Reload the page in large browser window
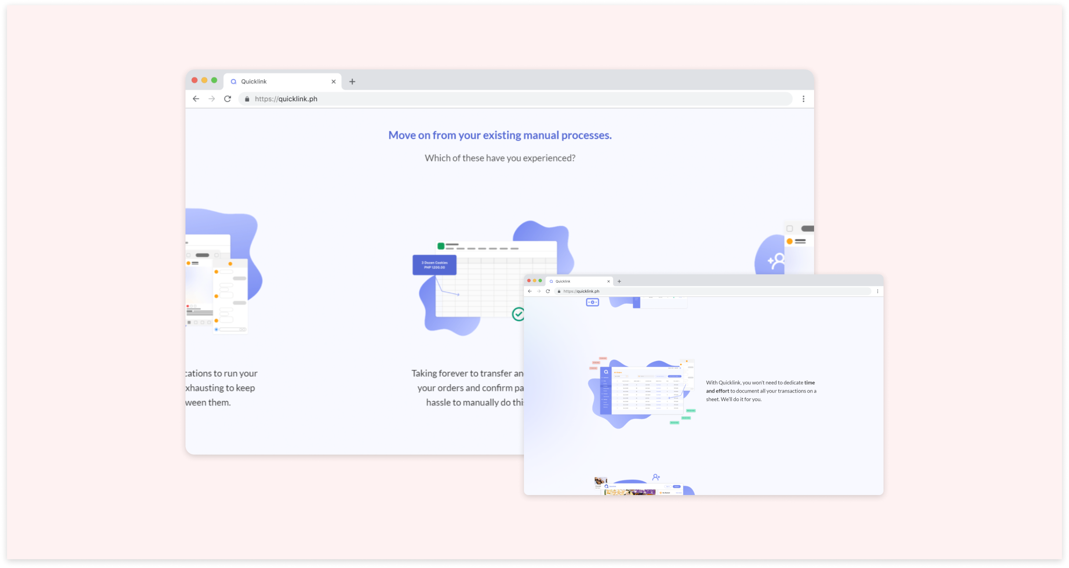The image size is (1069, 568). 227,99
